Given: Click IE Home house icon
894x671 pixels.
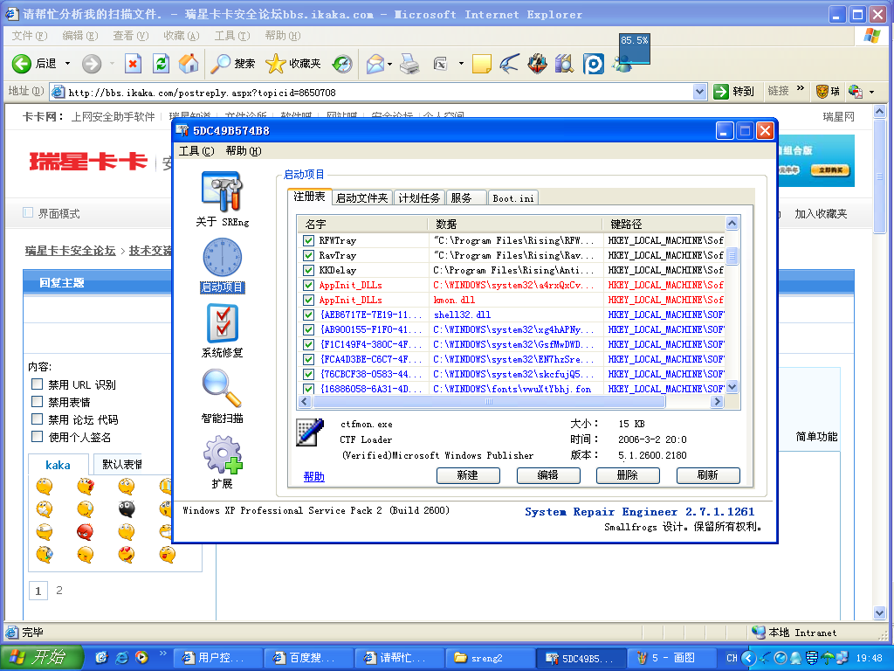Looking at the screenshot, I should 189,63.
